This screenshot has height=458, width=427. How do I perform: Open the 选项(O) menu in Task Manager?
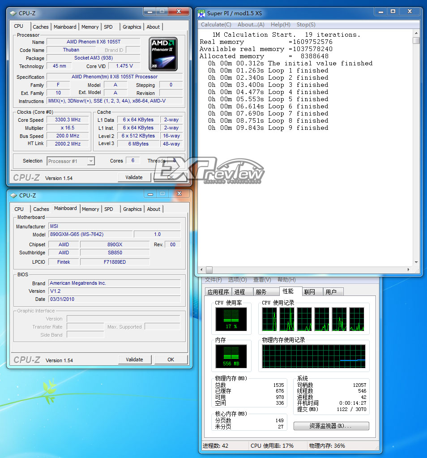tap(238, 280)
